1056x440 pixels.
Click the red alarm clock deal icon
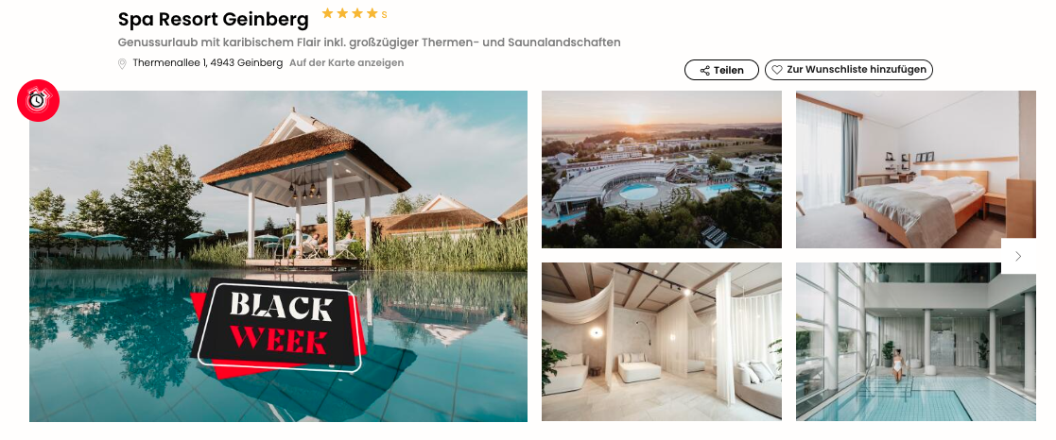(39, 100)
